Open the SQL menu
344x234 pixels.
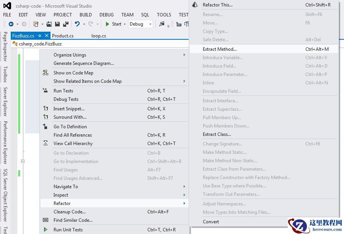[145, 15]
